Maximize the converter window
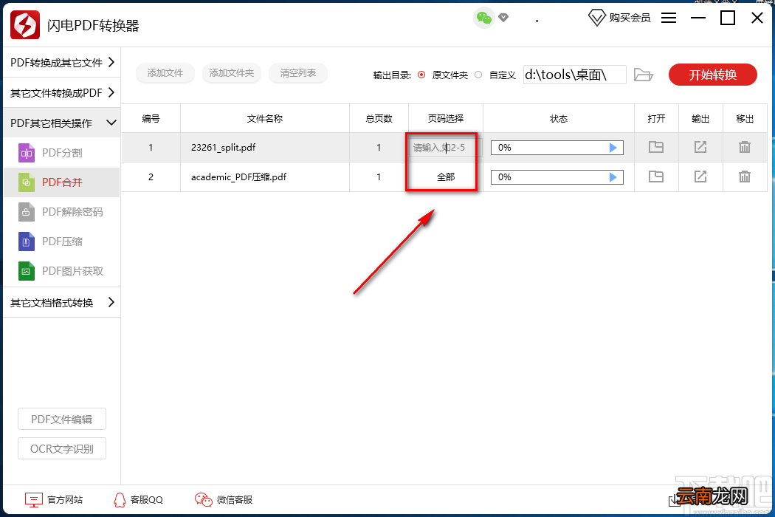 pos(728,18)
